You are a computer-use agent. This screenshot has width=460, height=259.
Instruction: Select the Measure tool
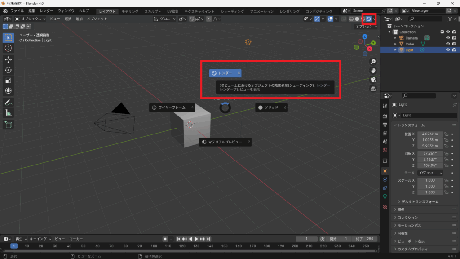tap(8, 113)
